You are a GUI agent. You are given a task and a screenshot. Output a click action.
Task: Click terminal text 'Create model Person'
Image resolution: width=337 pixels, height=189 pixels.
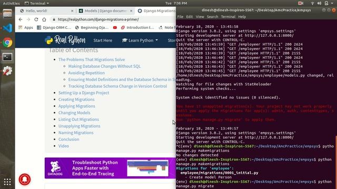(x=210, y=177)
